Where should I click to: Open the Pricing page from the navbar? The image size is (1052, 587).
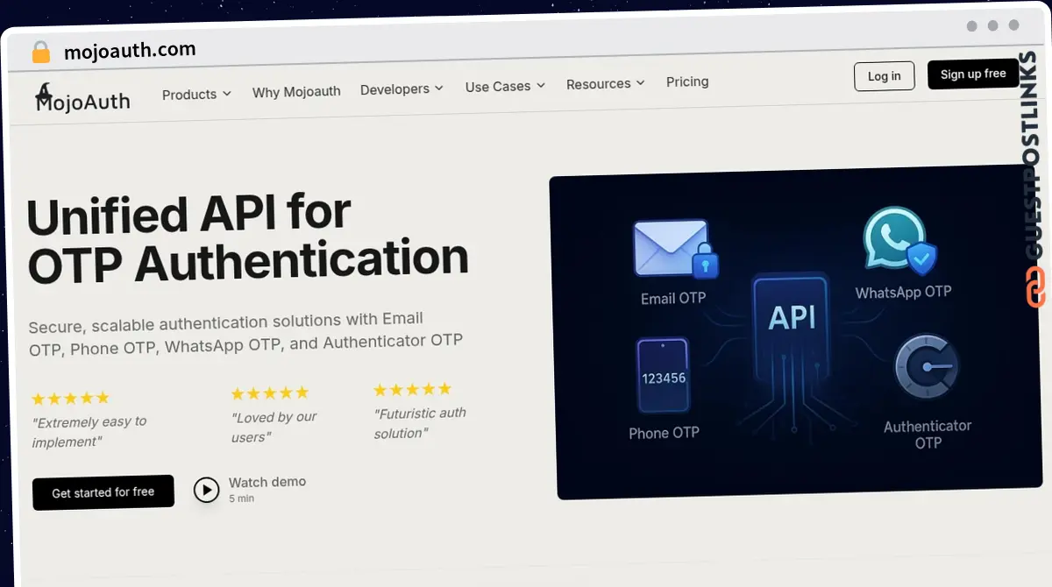(x=686, y=81)
